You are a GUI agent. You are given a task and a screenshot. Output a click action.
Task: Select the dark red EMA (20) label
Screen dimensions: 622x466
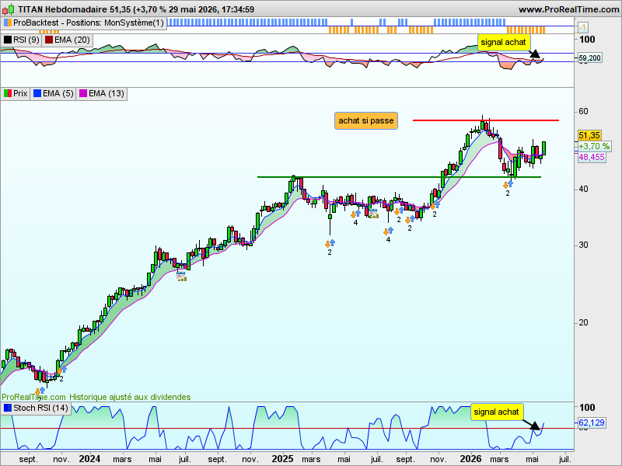67,40
